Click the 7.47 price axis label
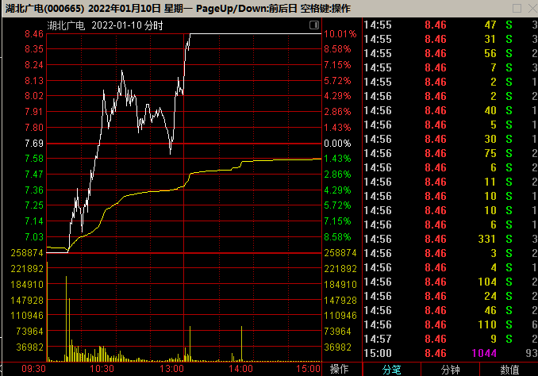 pos(34,175)
